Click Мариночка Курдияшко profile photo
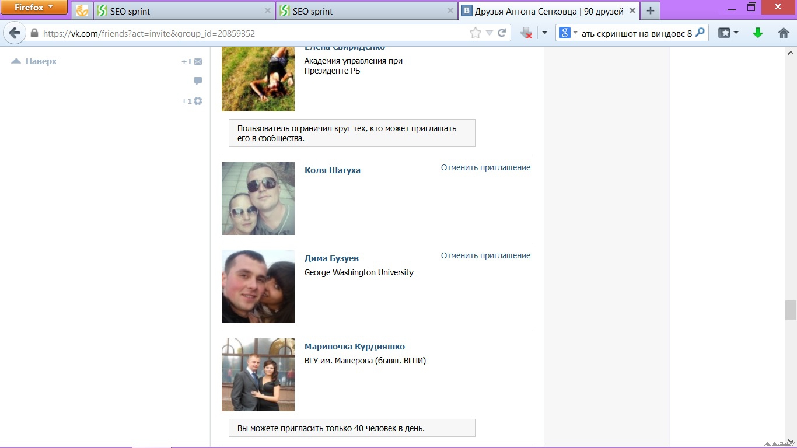 258,374
